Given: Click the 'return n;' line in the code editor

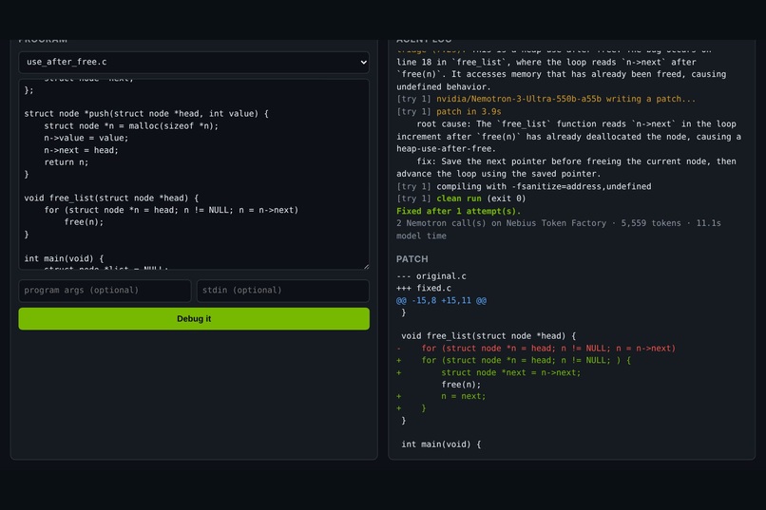Looking at the screenshot, I should (x=67, y=162).
